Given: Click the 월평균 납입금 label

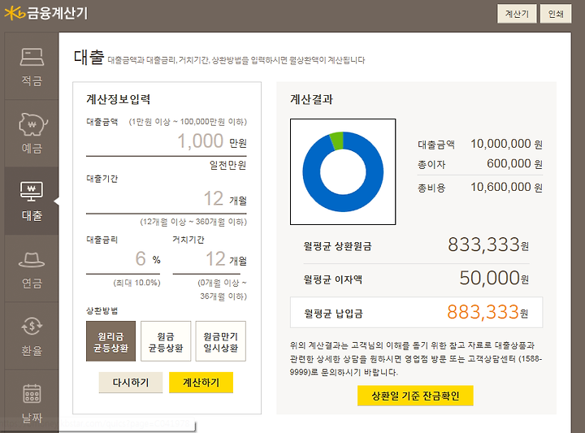Looking at the screenshot, I should click(333, 314).
